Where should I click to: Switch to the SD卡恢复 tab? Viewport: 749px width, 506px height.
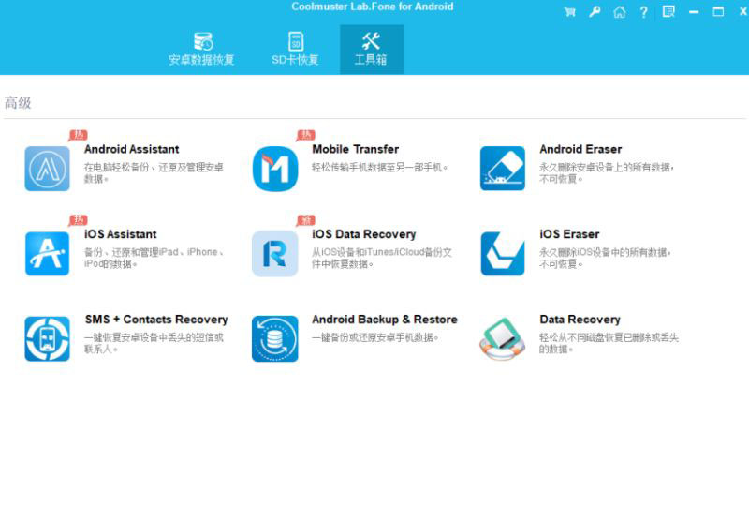tap(295, 50)
